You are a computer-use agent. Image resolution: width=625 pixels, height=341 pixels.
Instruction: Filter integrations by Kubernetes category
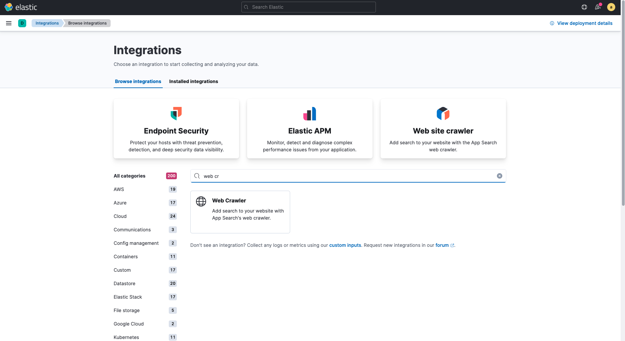pos(126,337)
